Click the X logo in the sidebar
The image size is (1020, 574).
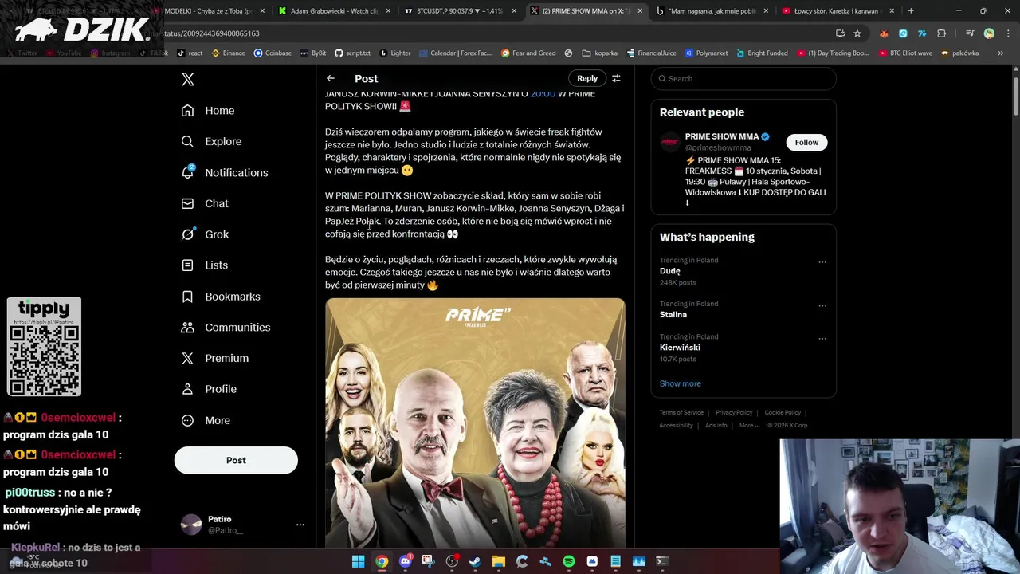pos(187,79)
